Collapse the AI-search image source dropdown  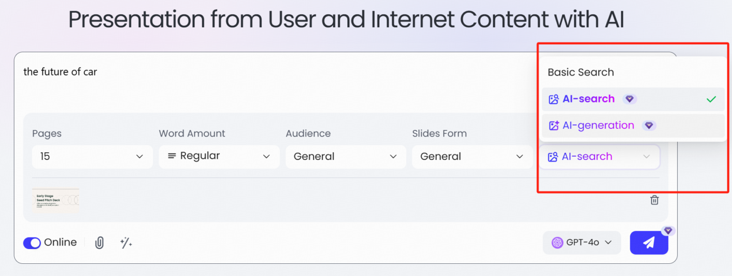coord(599,157)
